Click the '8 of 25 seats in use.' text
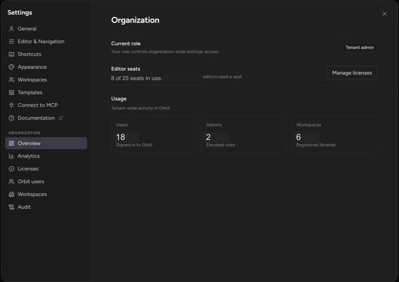Screen dimensions: 399x282 coord(137,78)
